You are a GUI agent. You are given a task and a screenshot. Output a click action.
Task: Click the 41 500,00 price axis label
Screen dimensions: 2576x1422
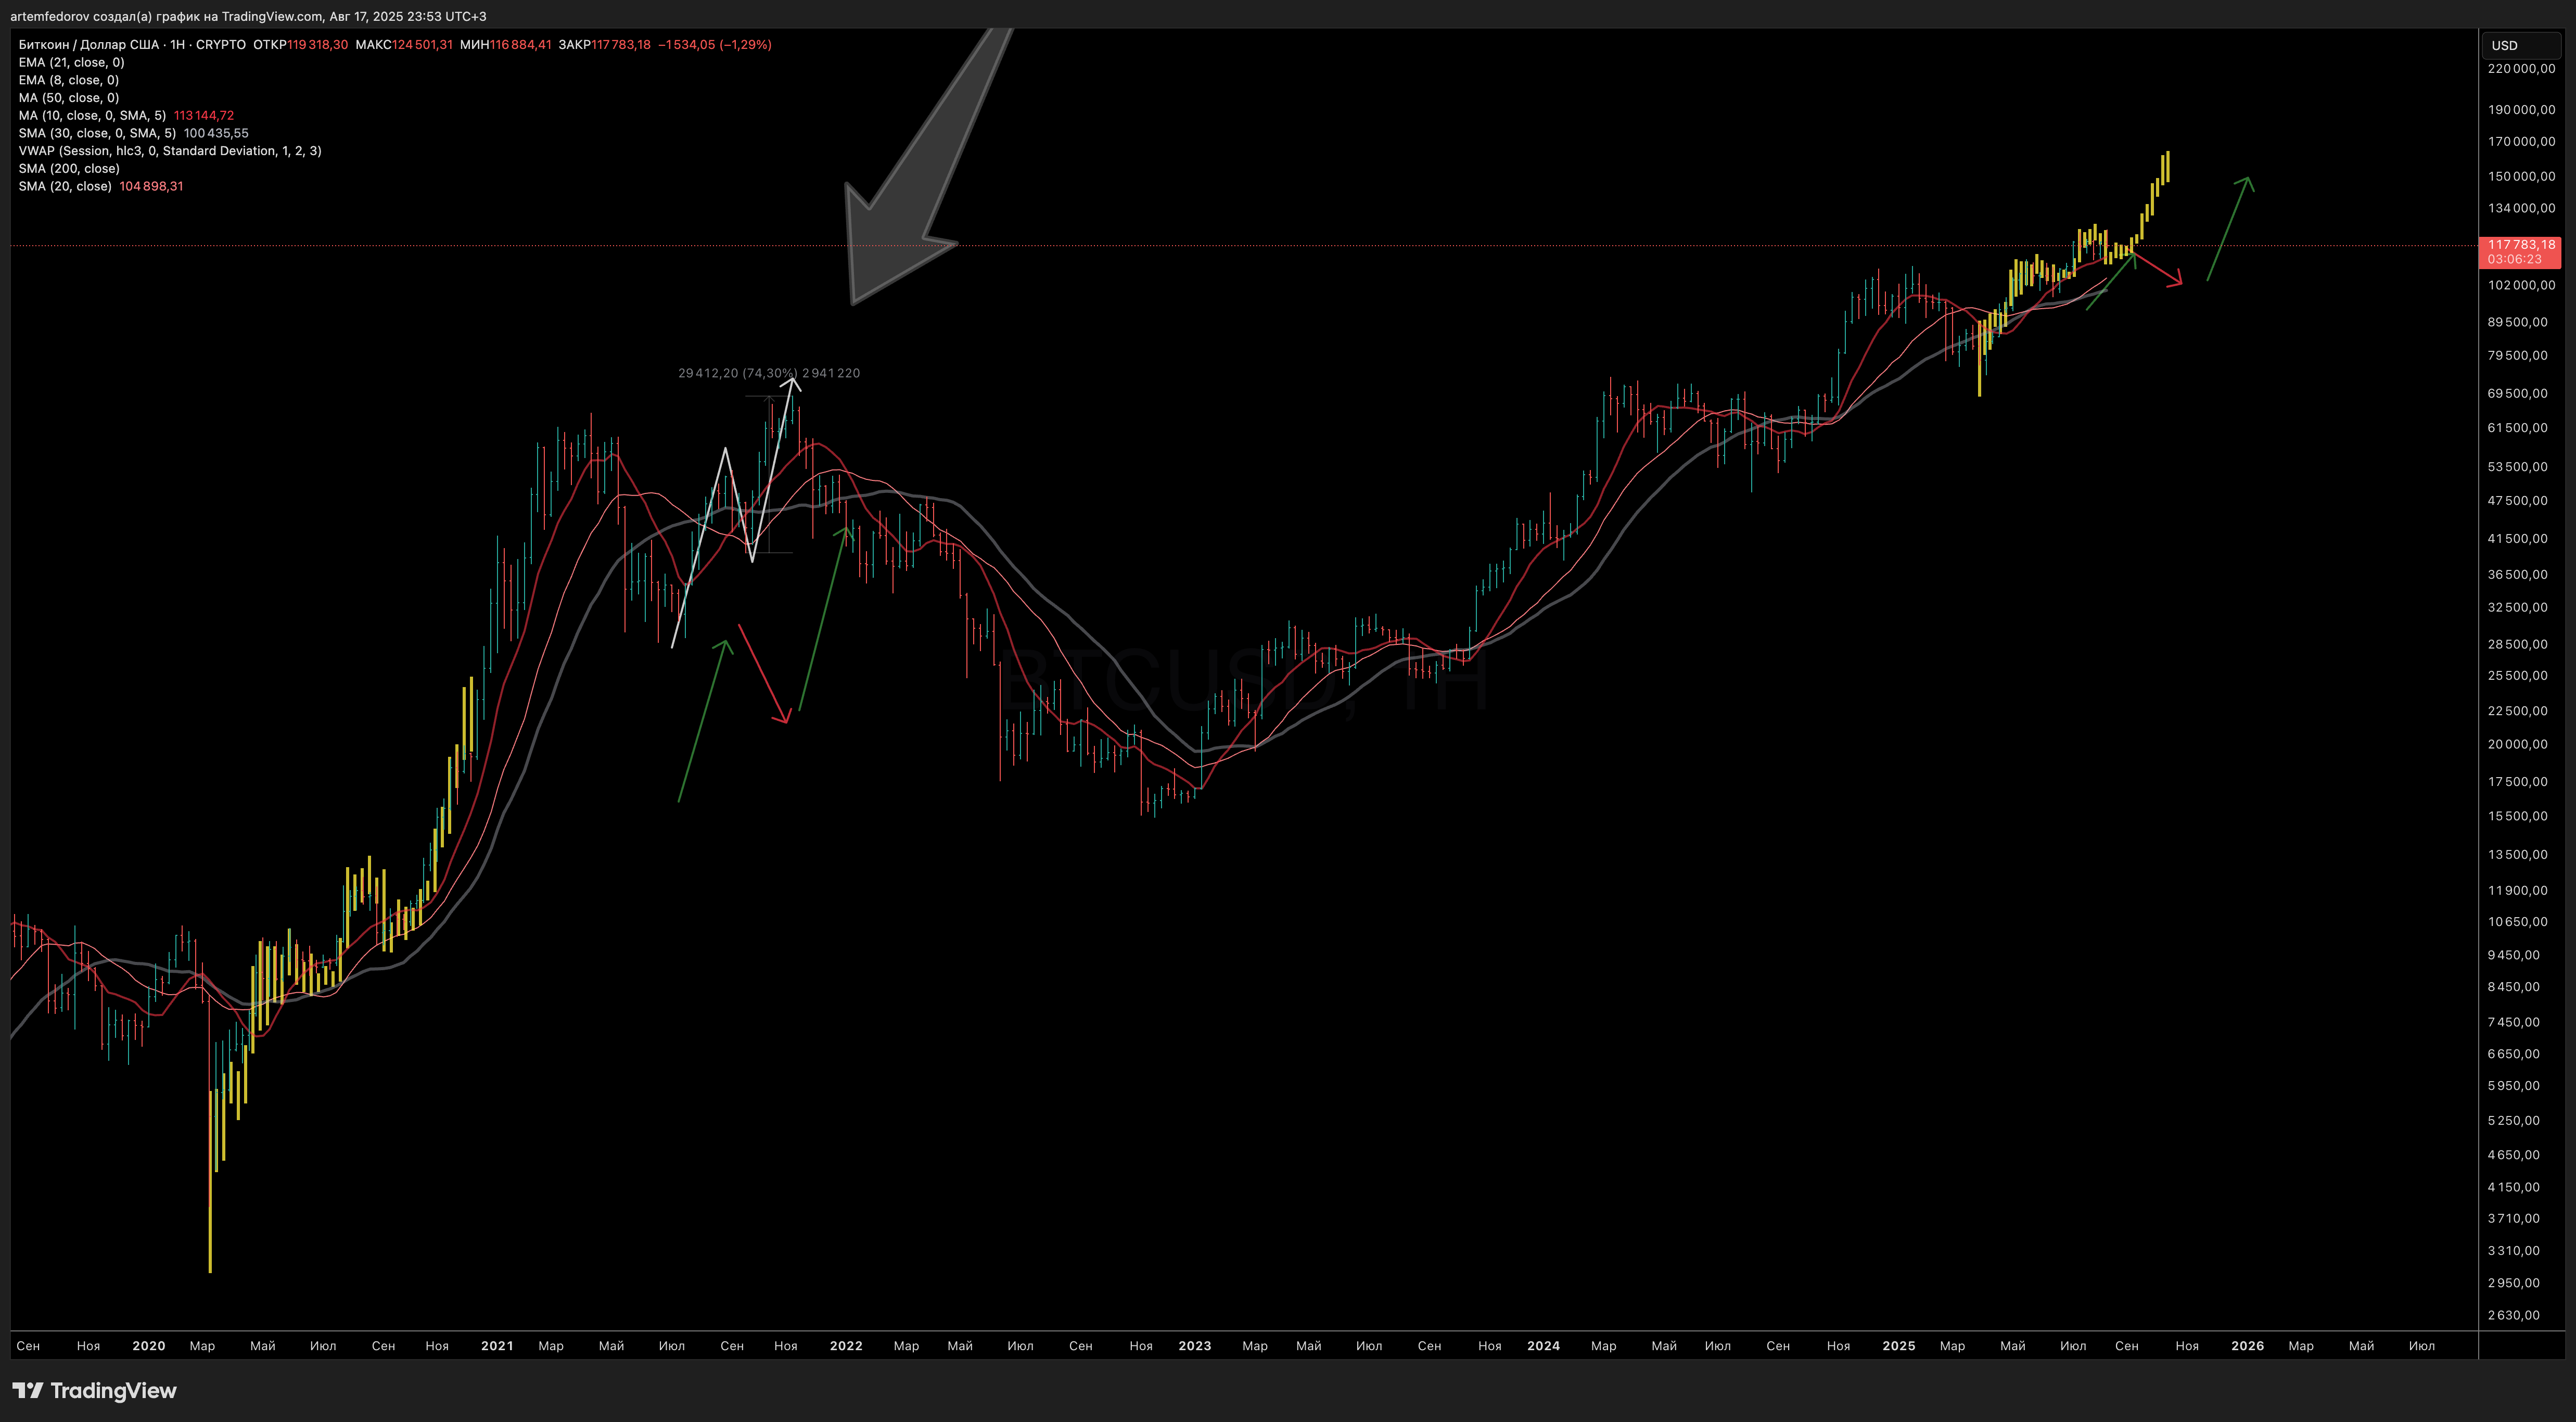(x=2518, y=539)
